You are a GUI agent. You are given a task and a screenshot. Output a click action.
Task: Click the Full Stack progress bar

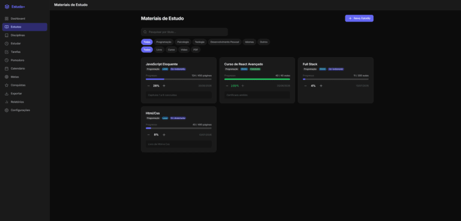click(x=336, y=79)
